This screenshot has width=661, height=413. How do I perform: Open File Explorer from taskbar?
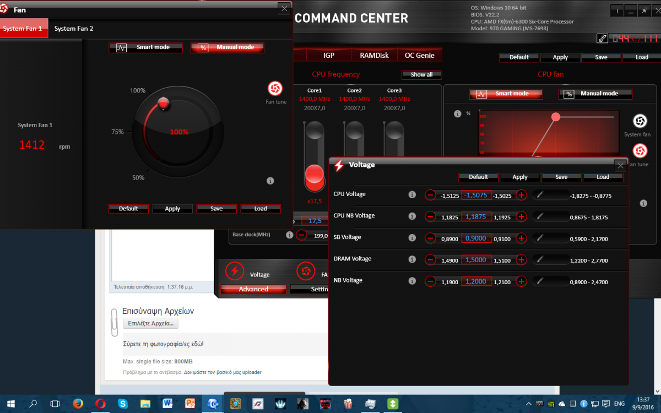pos(145,404)
